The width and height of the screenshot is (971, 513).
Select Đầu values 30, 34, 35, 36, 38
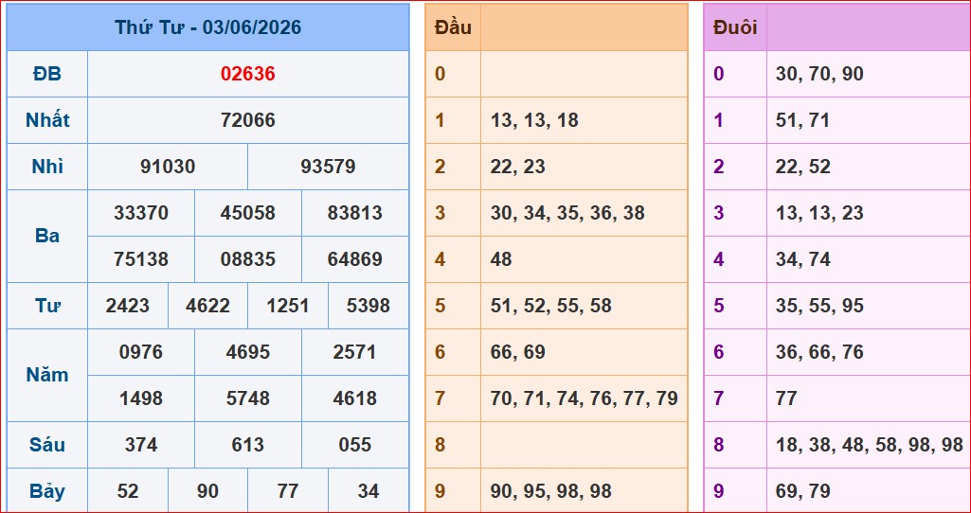[x=567, y=213]
